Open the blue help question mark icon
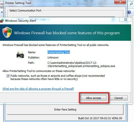This screenshot has width=134, height=122. point(129,12)
